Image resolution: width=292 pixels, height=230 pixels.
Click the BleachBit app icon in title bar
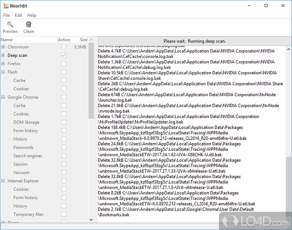(6, 6)
